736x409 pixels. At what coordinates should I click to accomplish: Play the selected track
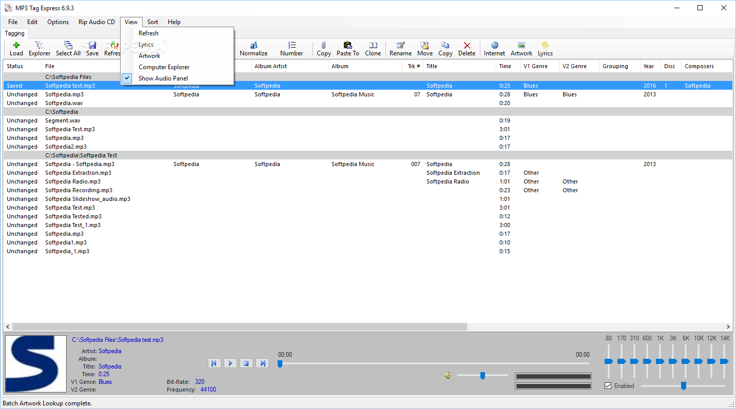click(x=230, y=363)
